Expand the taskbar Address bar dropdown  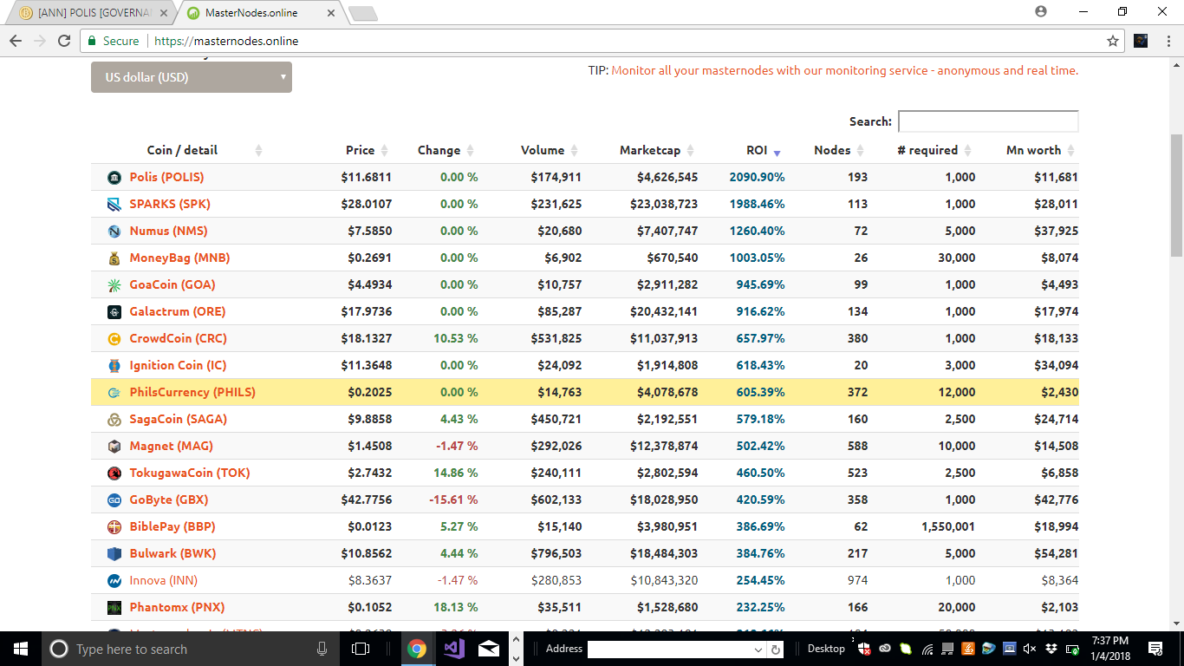click(x=758, y=650)
